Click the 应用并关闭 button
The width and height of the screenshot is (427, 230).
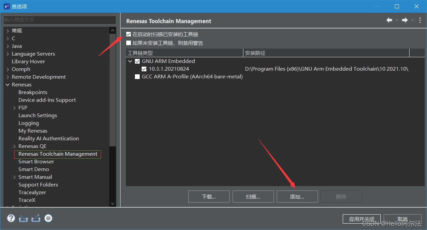pos(362,219)
